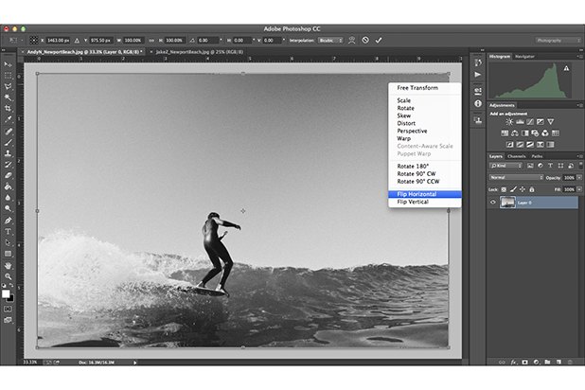Image resolution: width=585 pixels, height=390 pixels.
Task: Hide Layer 0 using the eye icon
Action: pyautogui.click(x=493, y=203)
